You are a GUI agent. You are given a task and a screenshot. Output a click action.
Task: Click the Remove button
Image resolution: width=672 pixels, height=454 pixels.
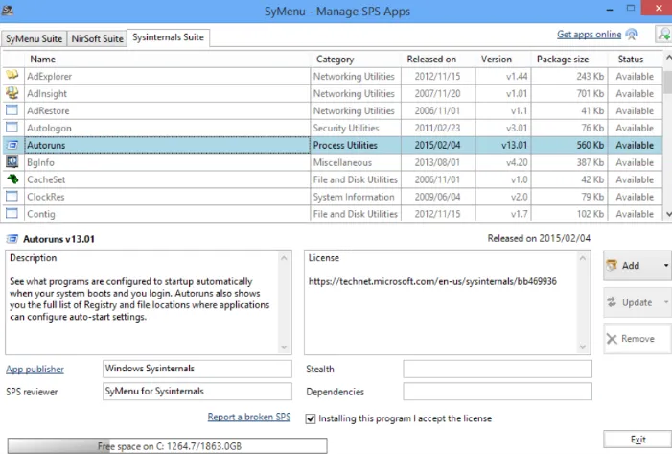(x=636, y=339)
